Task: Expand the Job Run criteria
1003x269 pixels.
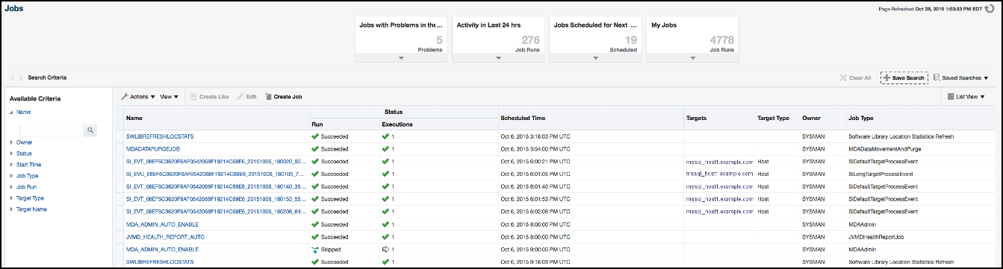Action: tap(11, 186)
